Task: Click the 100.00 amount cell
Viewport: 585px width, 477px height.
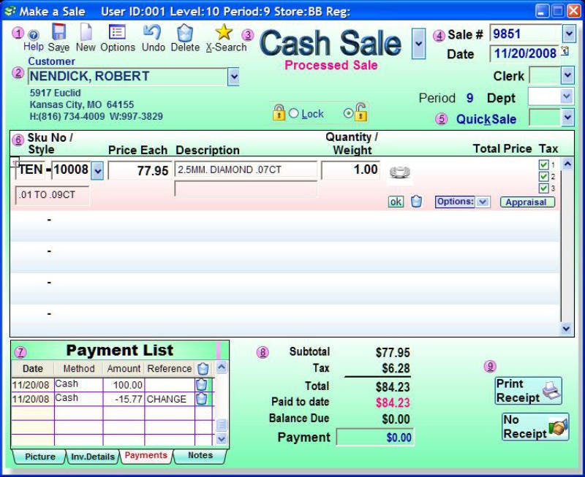Action: [124, 385]
